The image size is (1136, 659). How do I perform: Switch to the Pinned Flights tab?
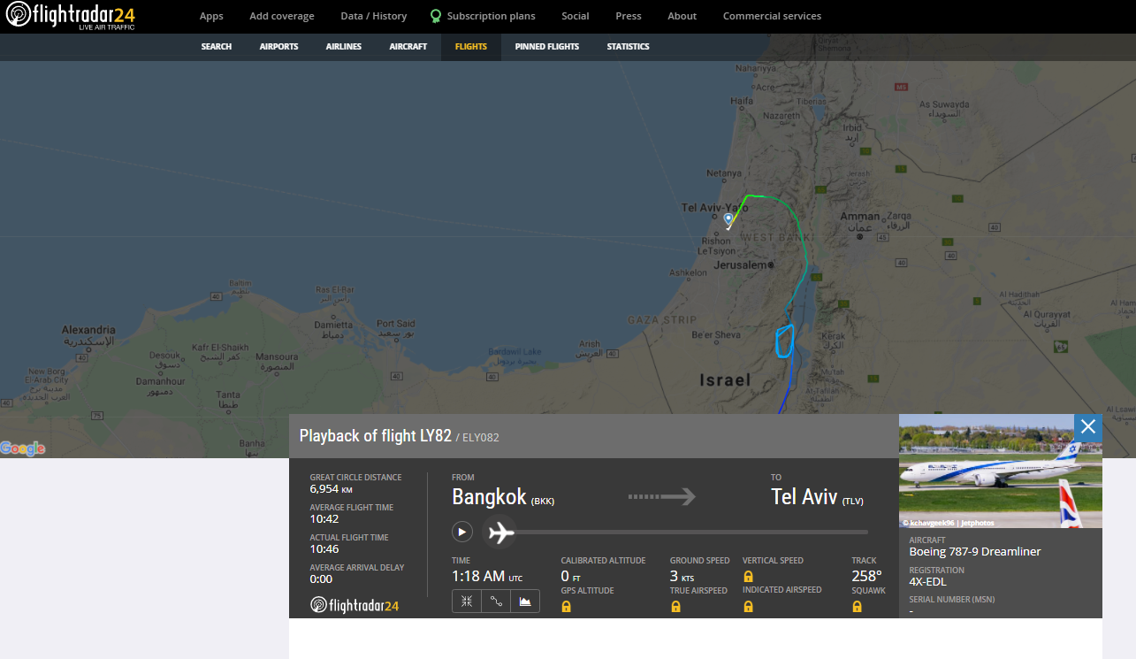(x=547, y=47)
